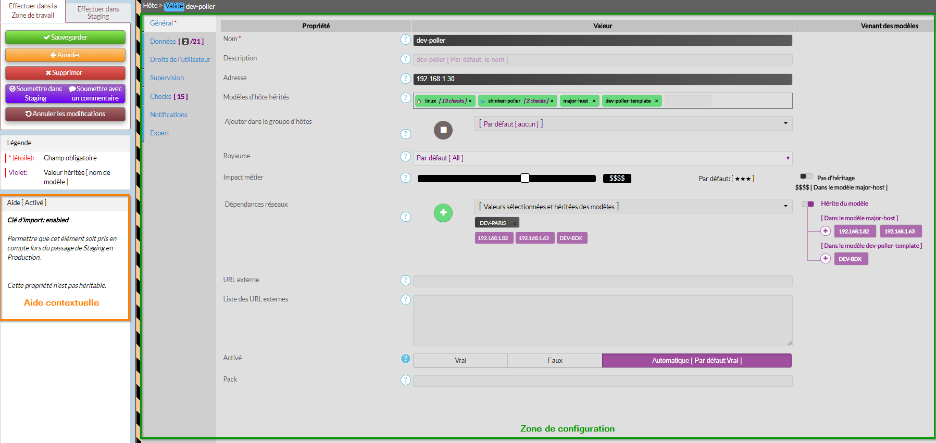Viewport: 936px width, 443px height.
Task: Open the Royaume dropdown
Action: [602, 158]
